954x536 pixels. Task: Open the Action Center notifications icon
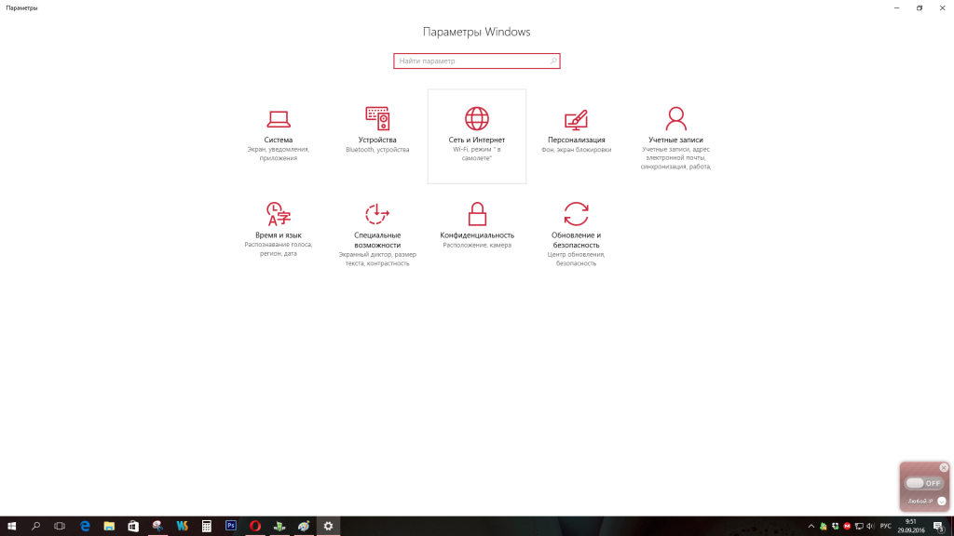940,527
